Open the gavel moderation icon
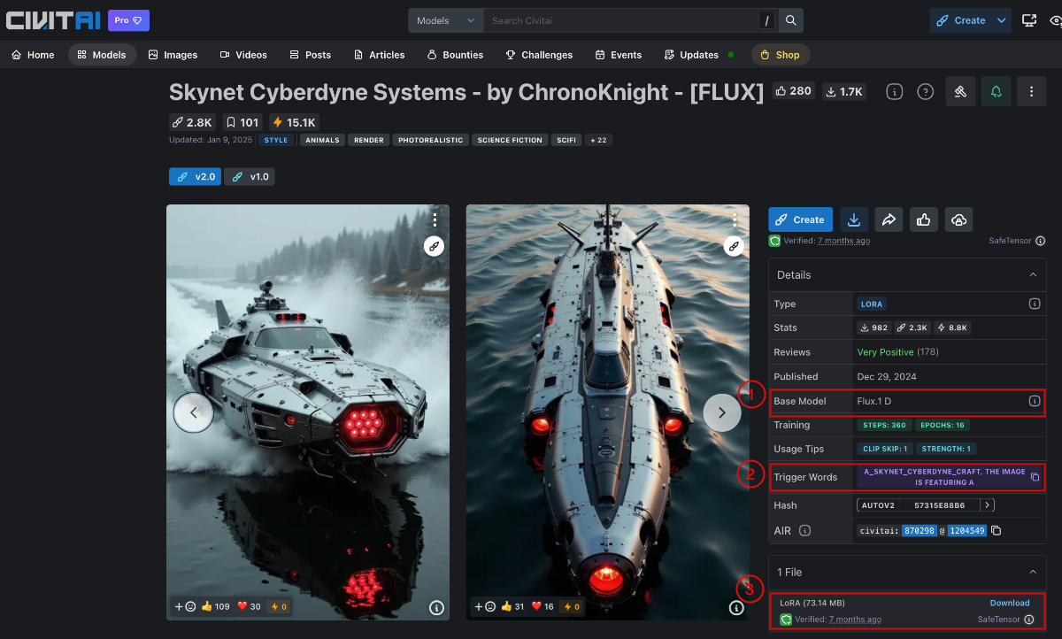The width and height of the screenshot is (1062, 639). pos(960,91)
